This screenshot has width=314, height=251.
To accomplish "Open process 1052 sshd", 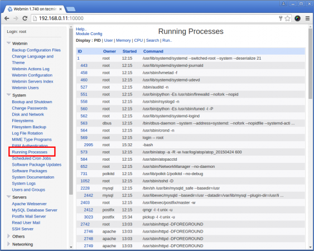I will (x=85, y=181).
